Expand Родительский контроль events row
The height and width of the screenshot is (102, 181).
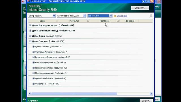pos(33,57)
